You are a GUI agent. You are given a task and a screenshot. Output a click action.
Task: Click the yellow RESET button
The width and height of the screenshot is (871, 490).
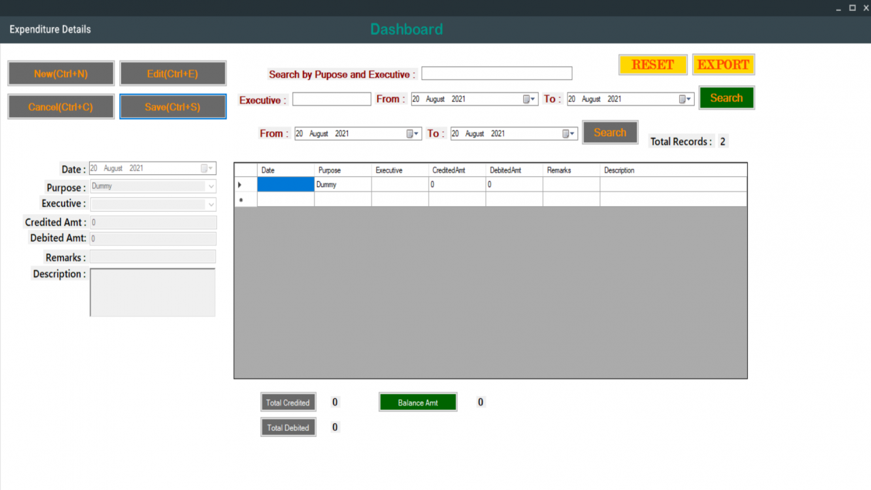[653, 65]
